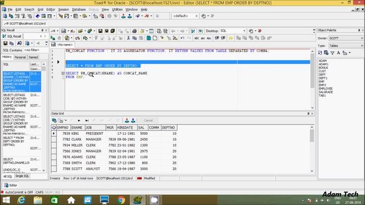Click the Rollback icon in the main toolbar
Screen dimensions: 365x205
pyautogui.click(x=129, y=16)
